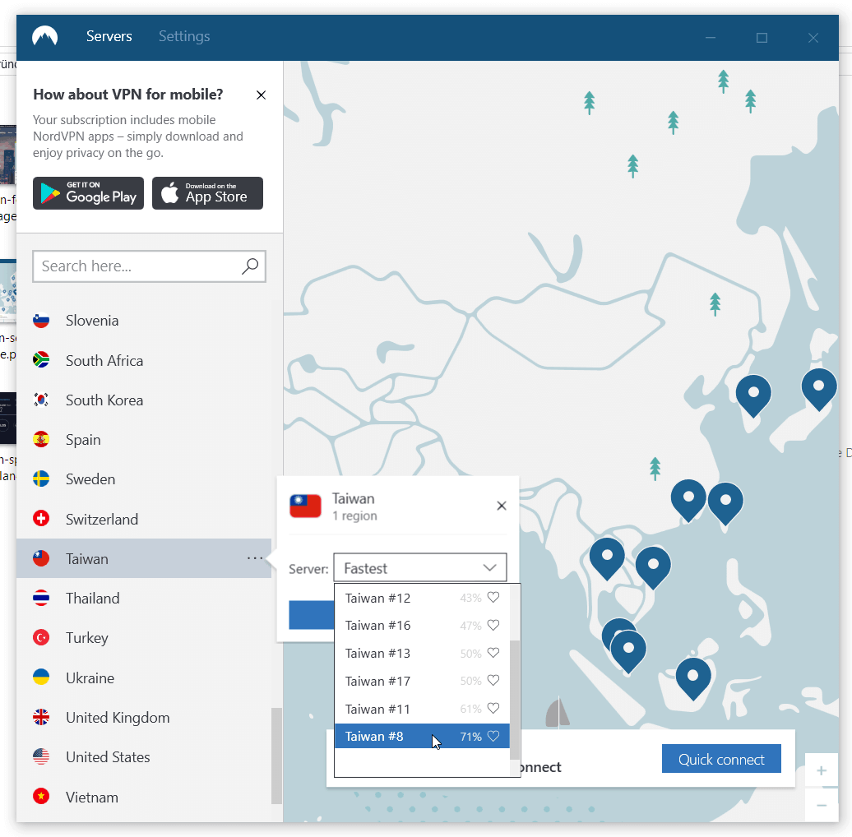Select server Taiwan #13
The image size is (852, 837).
(422, 654)
